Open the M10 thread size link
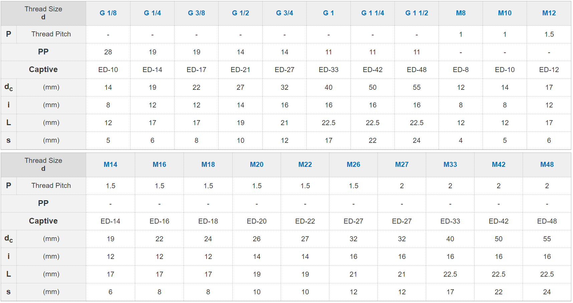Image resolution: width=573 pixels, height=303 pixels. coord(505,13)
